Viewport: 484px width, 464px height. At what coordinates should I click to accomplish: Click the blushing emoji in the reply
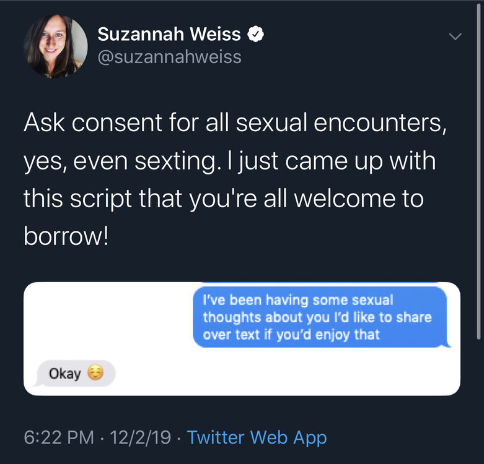[x=95, y=374]
